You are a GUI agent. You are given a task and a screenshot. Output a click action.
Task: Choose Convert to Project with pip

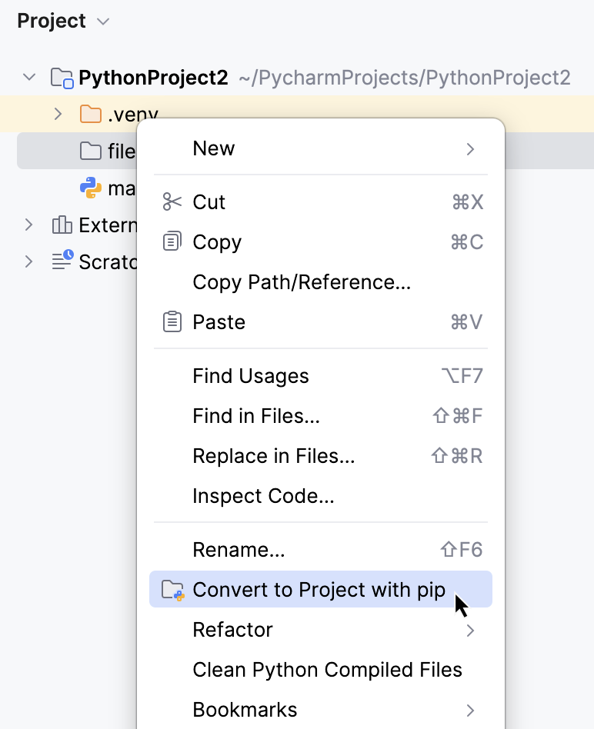pyautogui.click(x=321, y=589)
